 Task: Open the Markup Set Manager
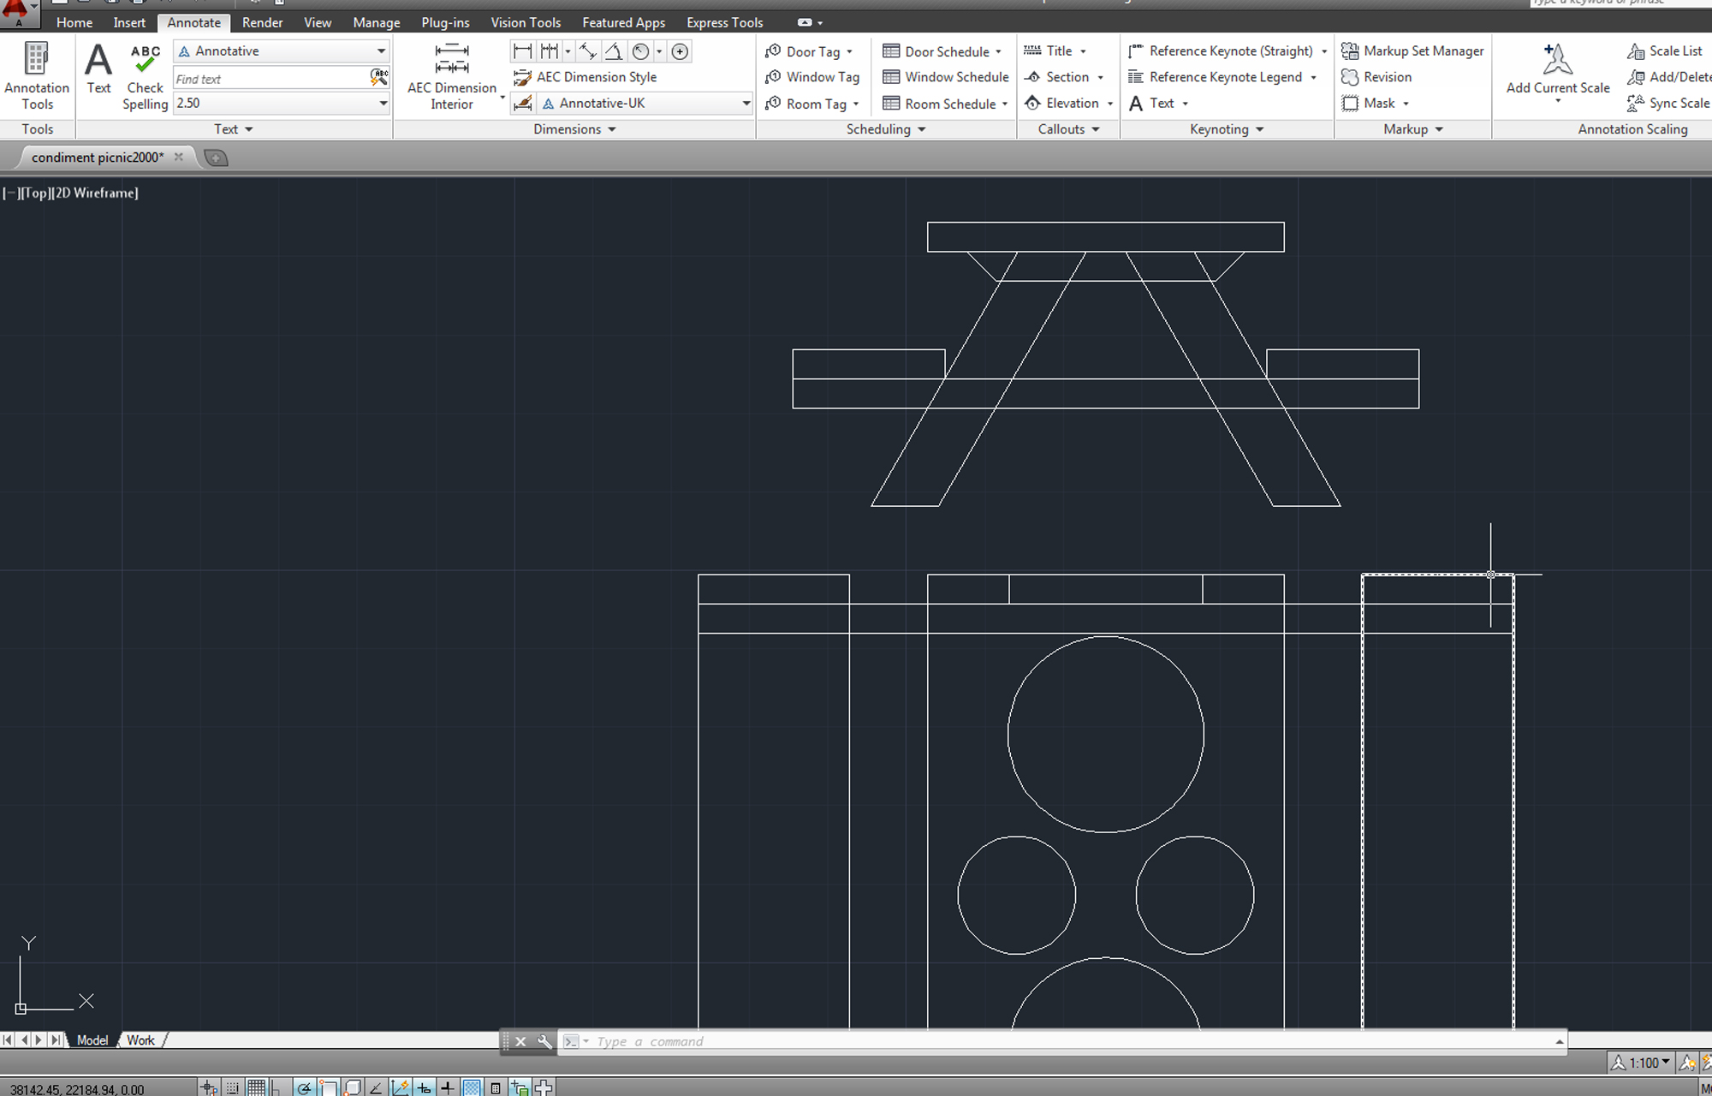pos(1412,50)
